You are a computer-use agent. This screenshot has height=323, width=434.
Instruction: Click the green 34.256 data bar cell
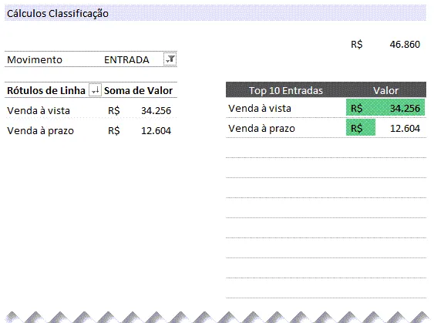tap(385, 108)
